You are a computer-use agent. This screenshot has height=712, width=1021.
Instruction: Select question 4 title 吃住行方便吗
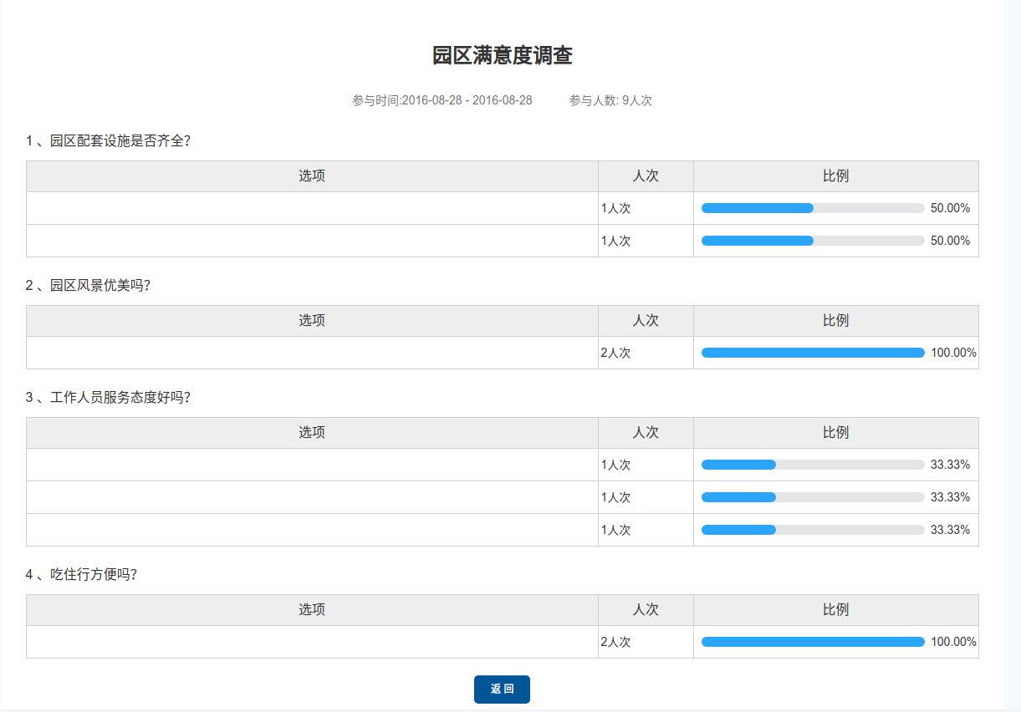point(81,574)
